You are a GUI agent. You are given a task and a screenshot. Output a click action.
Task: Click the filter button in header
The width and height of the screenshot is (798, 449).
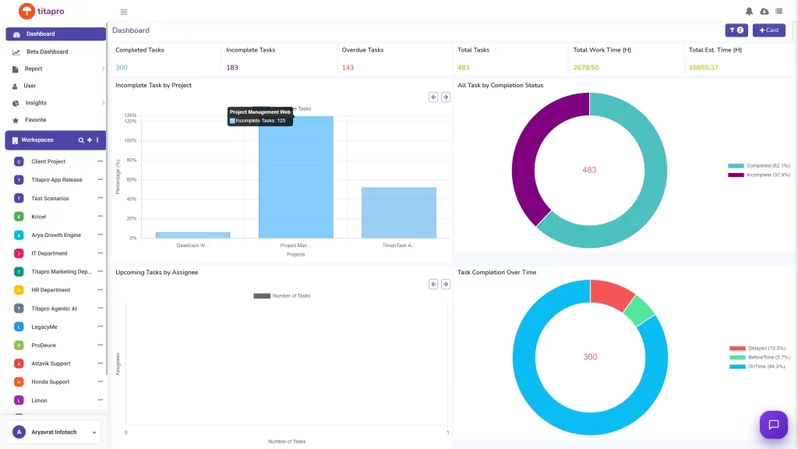[x=736, y=30]
